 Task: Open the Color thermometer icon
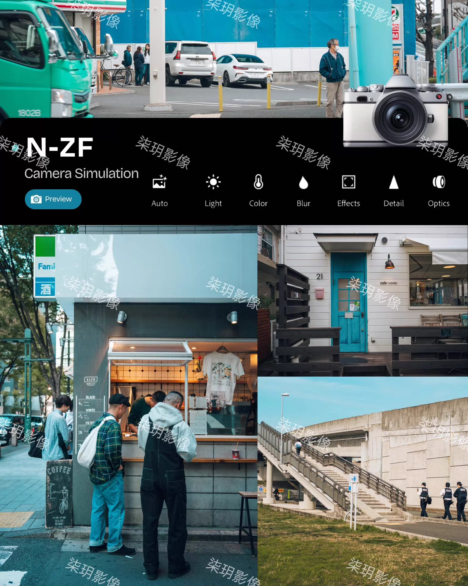(x=258, y=182)
